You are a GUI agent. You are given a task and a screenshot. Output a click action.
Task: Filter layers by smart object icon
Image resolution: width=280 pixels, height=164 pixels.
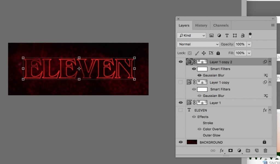(243, 35)
